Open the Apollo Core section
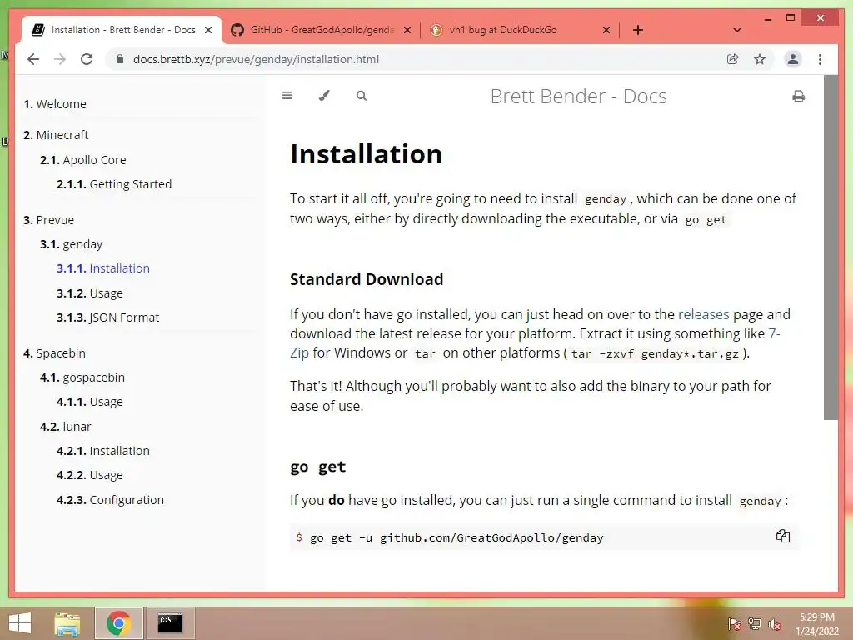This screenshot has height=640, width=853. click(82, 160)
